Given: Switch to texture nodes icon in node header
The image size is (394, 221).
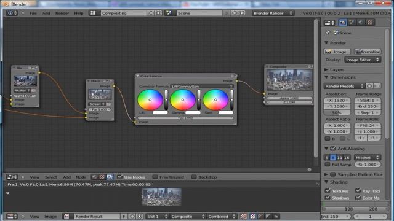Looking at the screenshot, I should click(x=102, y=177).
